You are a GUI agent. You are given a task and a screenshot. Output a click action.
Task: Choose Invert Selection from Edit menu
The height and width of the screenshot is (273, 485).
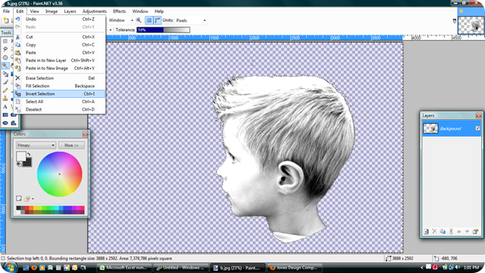[59, 93]
